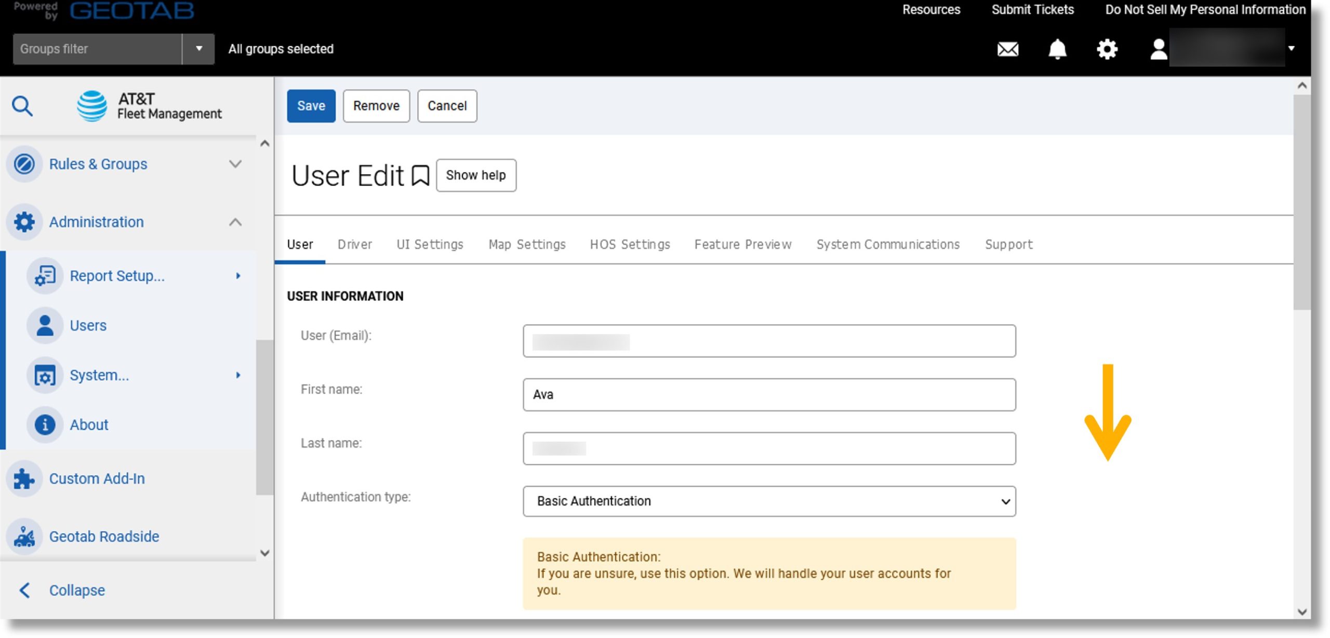Screen dimensions: 1330x638
Task: Bookmark the User Edit page
Action: (420, 176)
